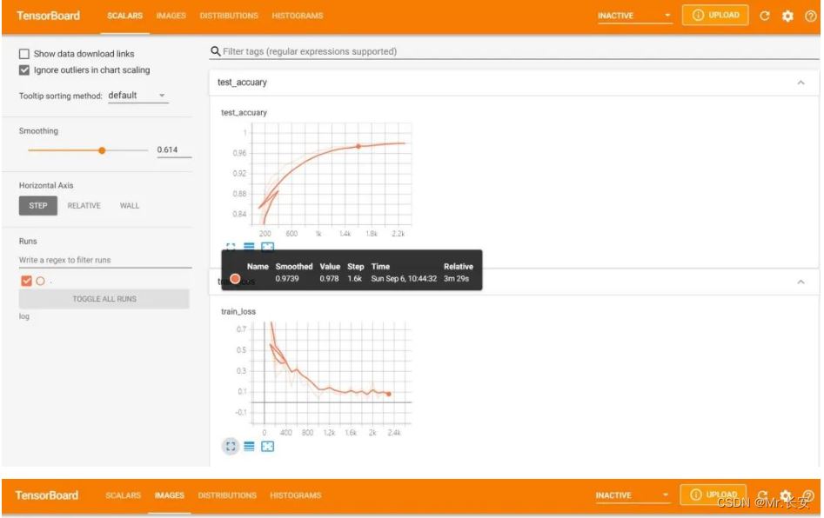This screenshot has height=518, width=824.
Task: Switch to DISTRIBUTIONS tab in top header
Action: click(229, 16)
